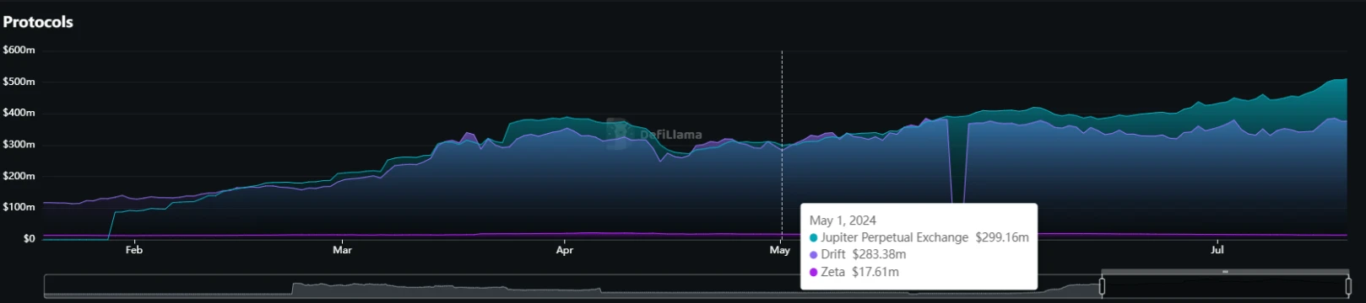Click the teal Jupiter Perpetual Exchange dot
Screen dimensions: 1366x303
point(814,238)
